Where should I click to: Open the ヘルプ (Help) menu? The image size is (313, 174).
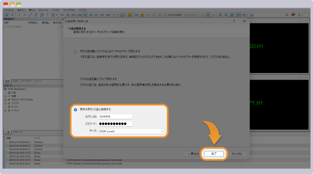pos(82,10)
